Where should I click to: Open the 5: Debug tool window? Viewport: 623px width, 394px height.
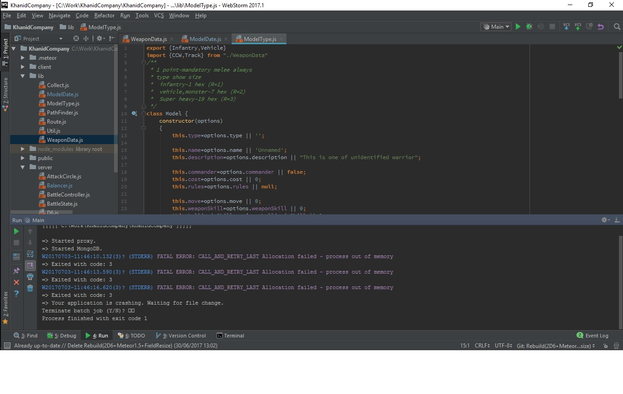tap(62, 336)
